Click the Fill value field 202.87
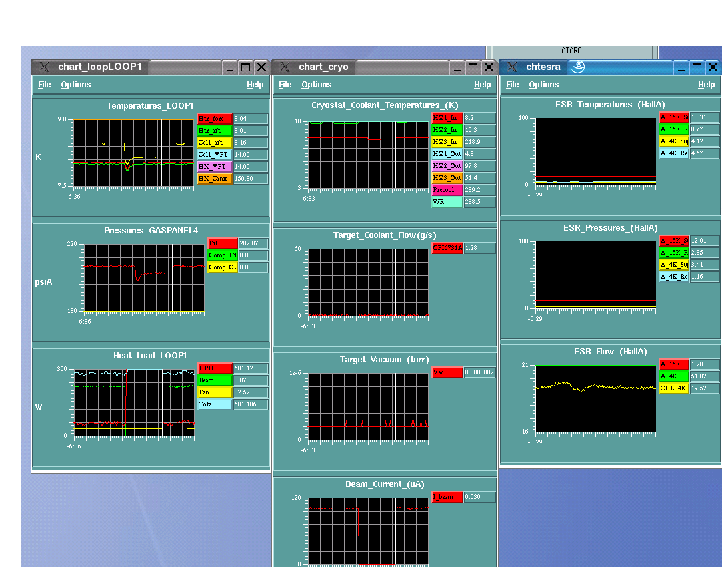 click(253, 243)
